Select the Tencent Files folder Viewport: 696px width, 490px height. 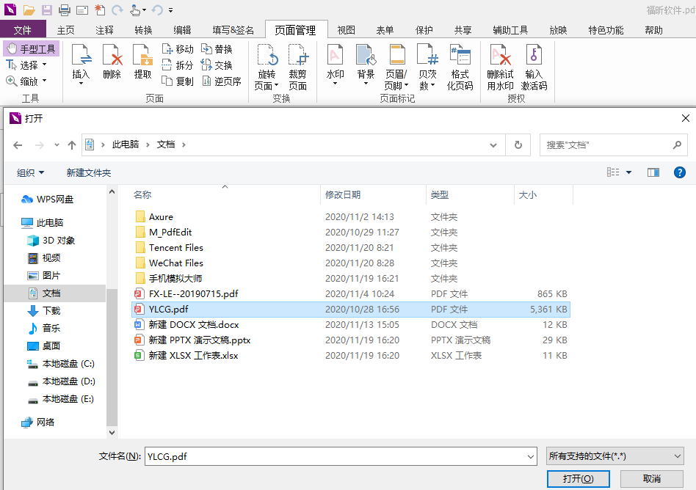pos(351,248)
